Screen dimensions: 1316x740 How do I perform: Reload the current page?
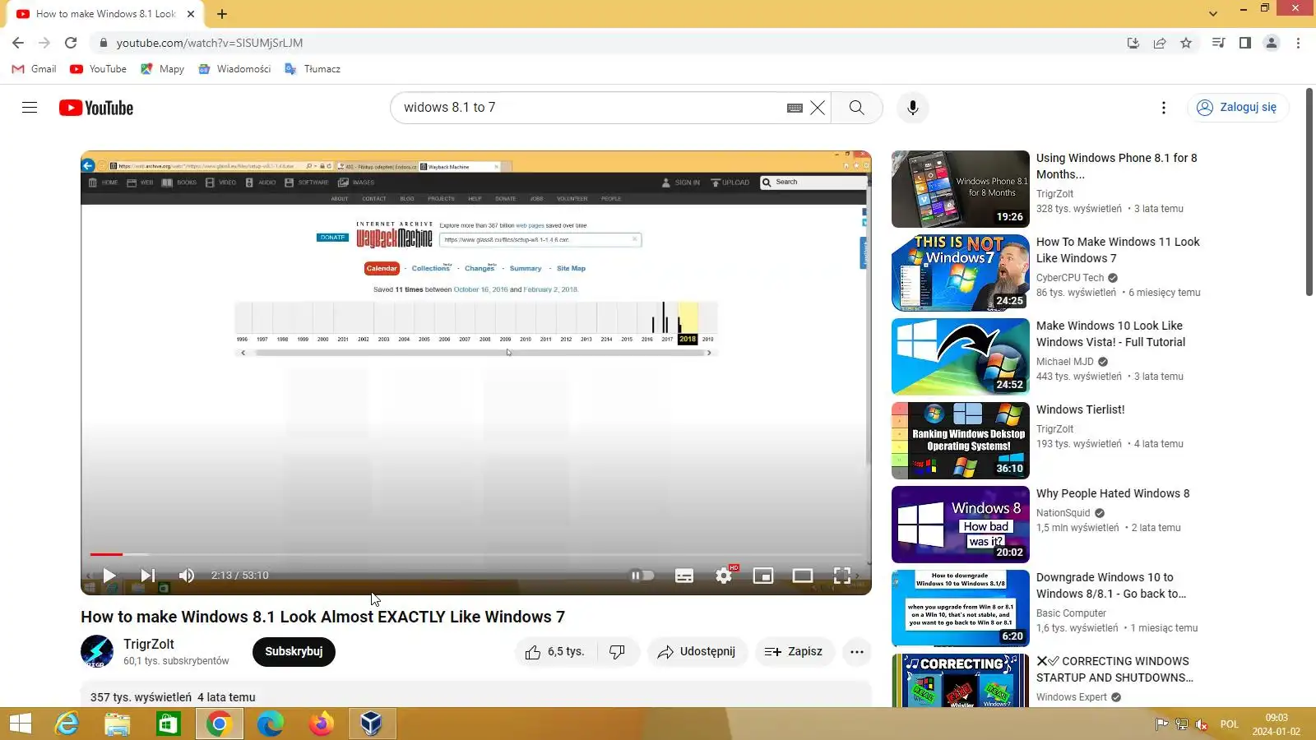[71, 43]
